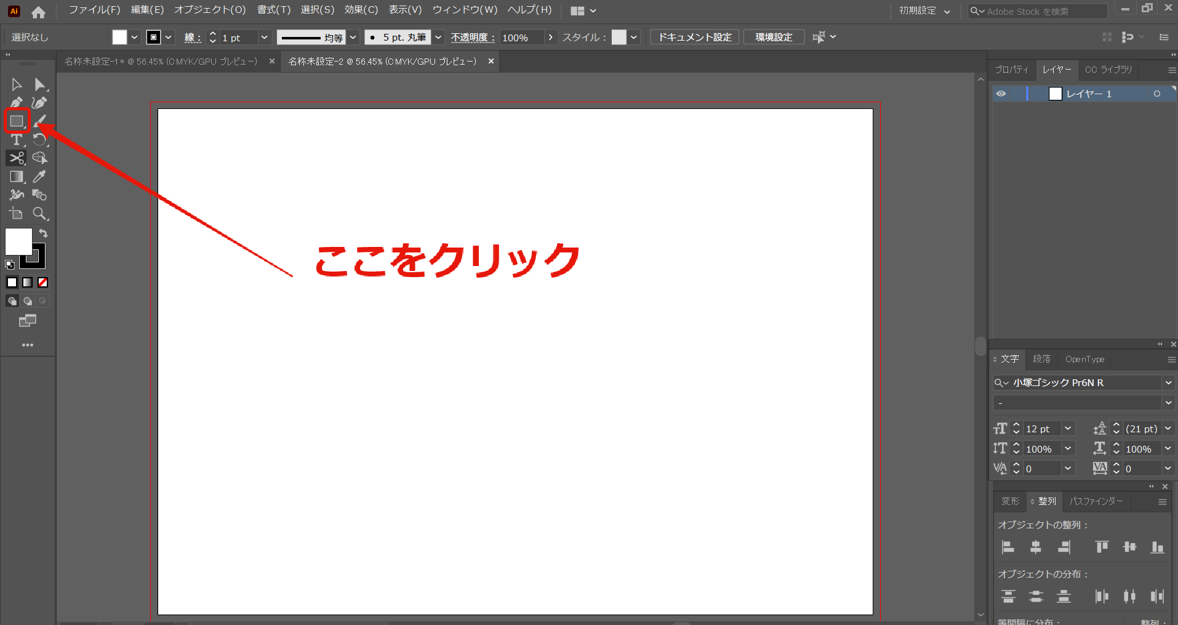Open the font family dropdown 小塚ゴシック Pr6N R
The width and height of the screenshot is (1178, 625).
1168,382
